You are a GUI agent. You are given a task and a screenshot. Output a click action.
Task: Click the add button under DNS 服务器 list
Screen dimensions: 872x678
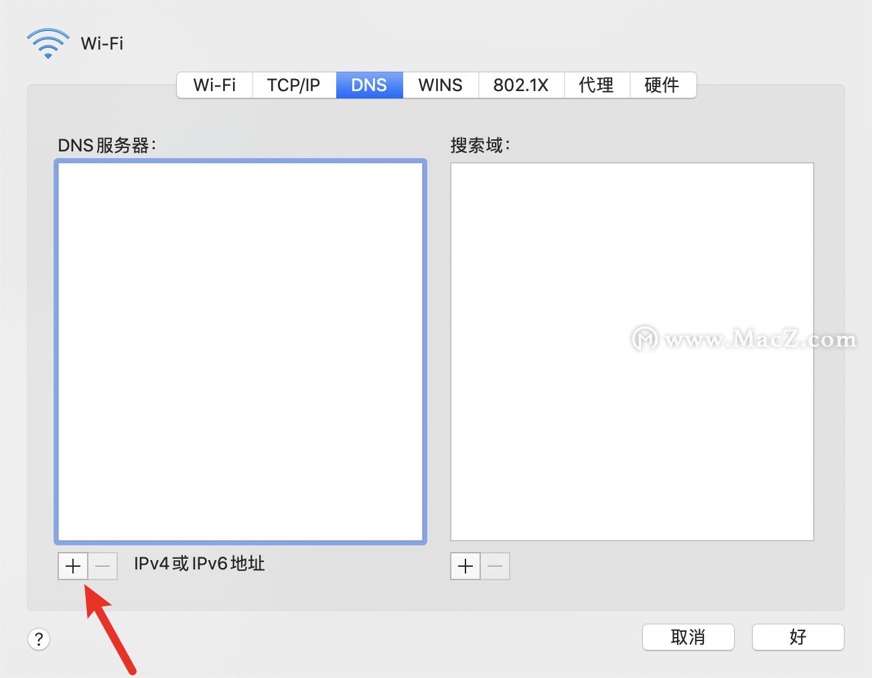pos(72,565)
